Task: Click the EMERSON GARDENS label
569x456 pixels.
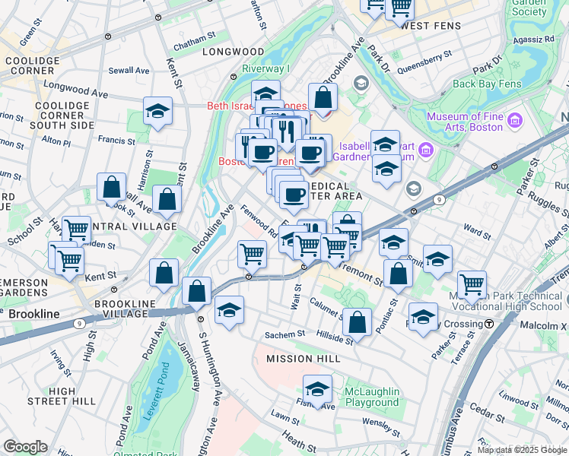Action: (24, 288)
